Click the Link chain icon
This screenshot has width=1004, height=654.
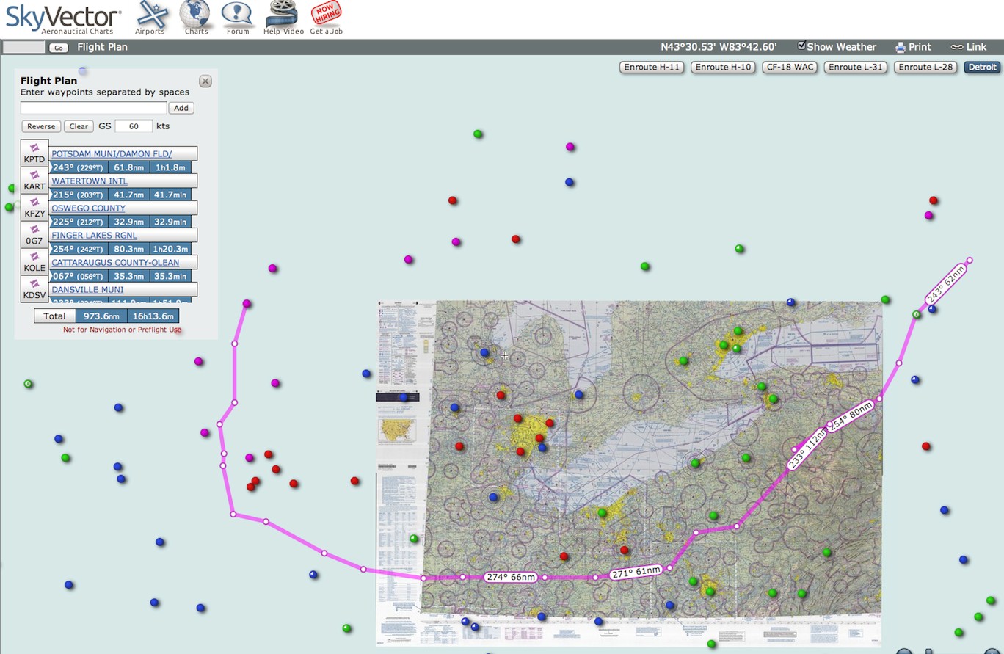(x=957, y=47)
